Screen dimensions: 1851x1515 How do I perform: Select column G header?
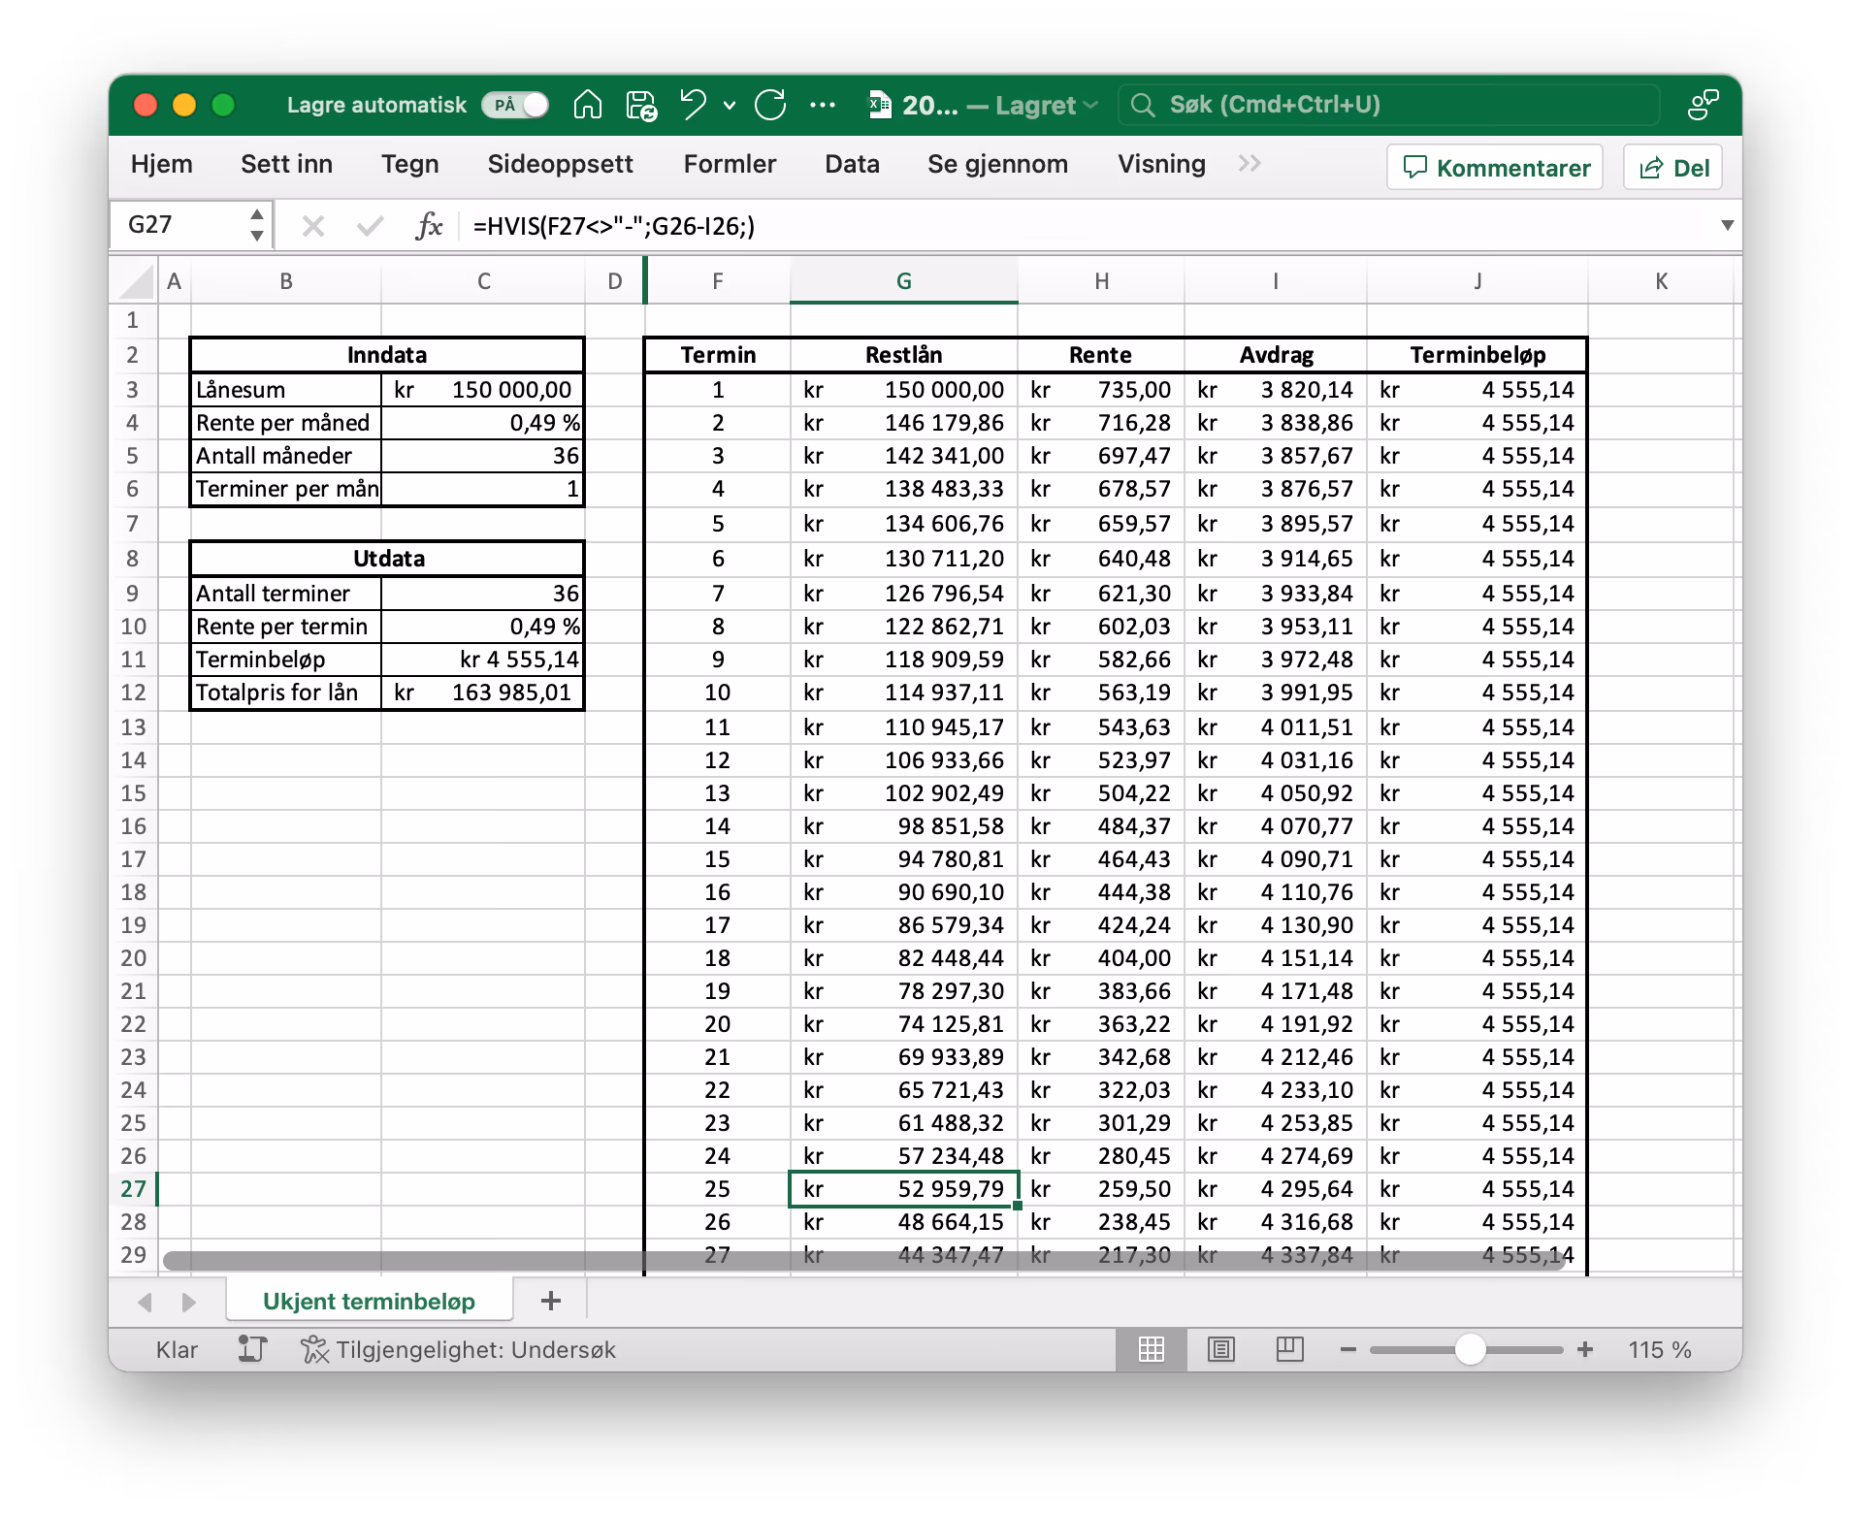click(x=903, y=281)
